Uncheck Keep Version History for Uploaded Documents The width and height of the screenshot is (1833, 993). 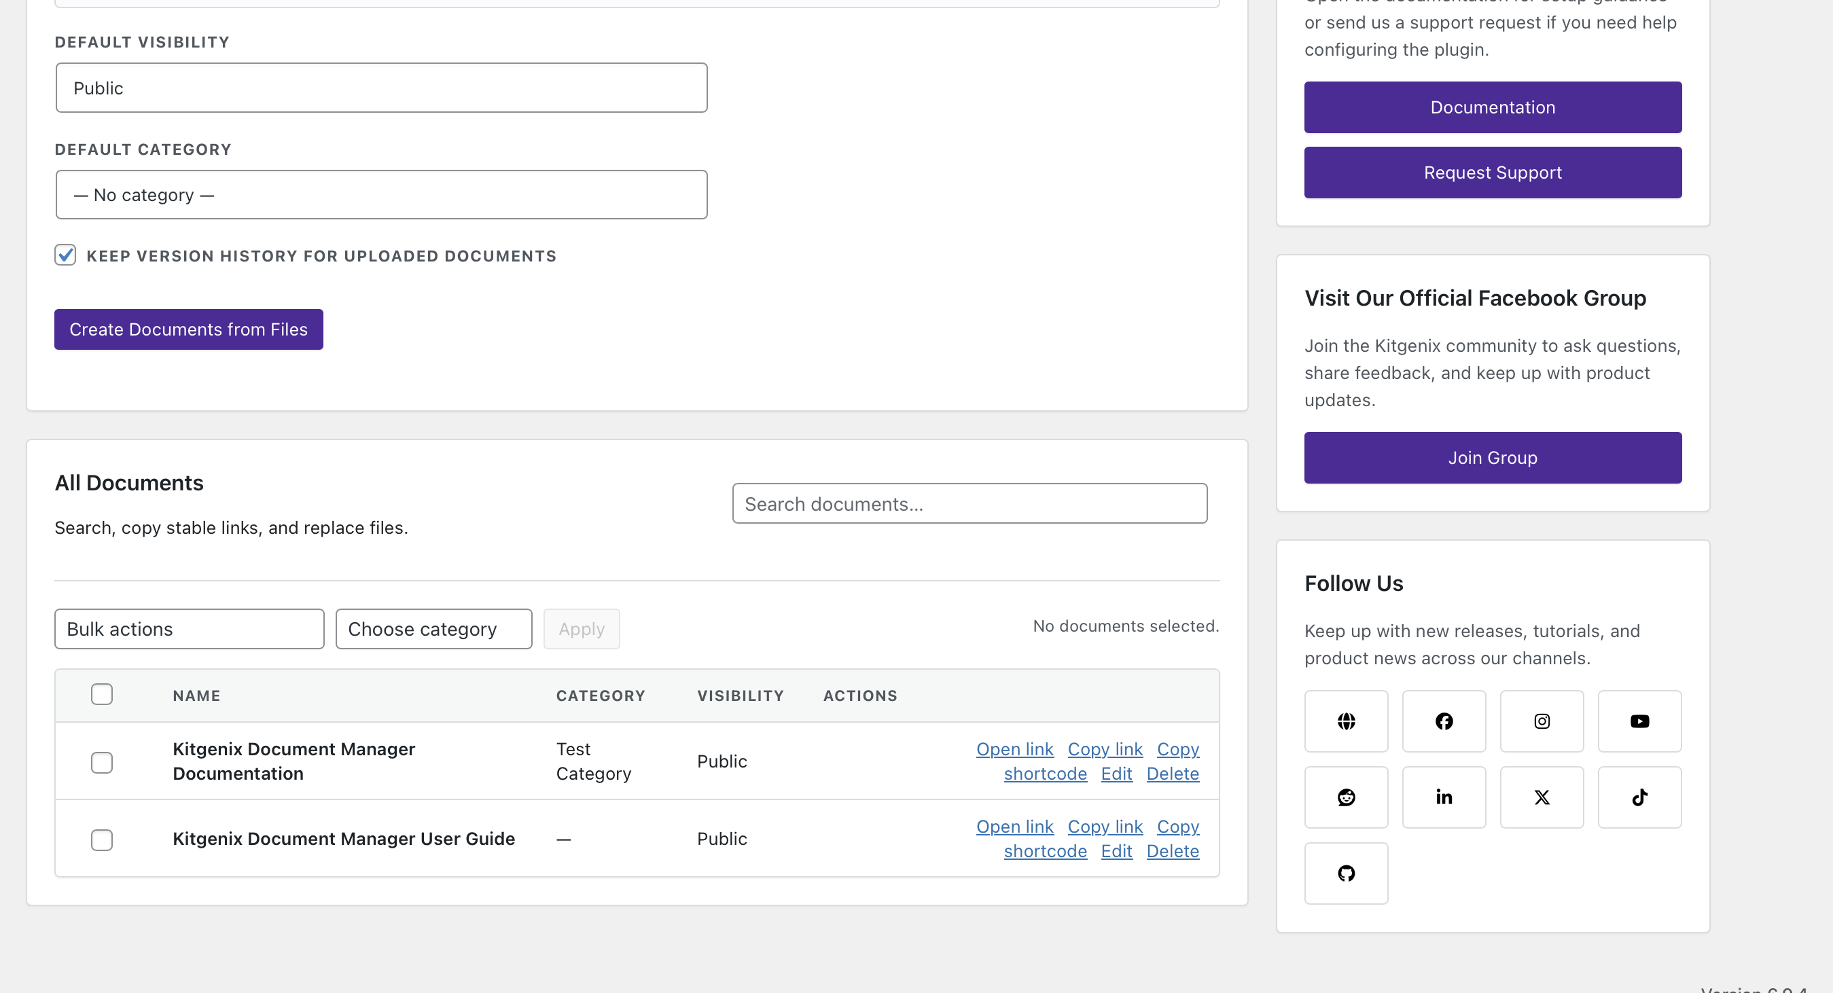tap(65, 255)
